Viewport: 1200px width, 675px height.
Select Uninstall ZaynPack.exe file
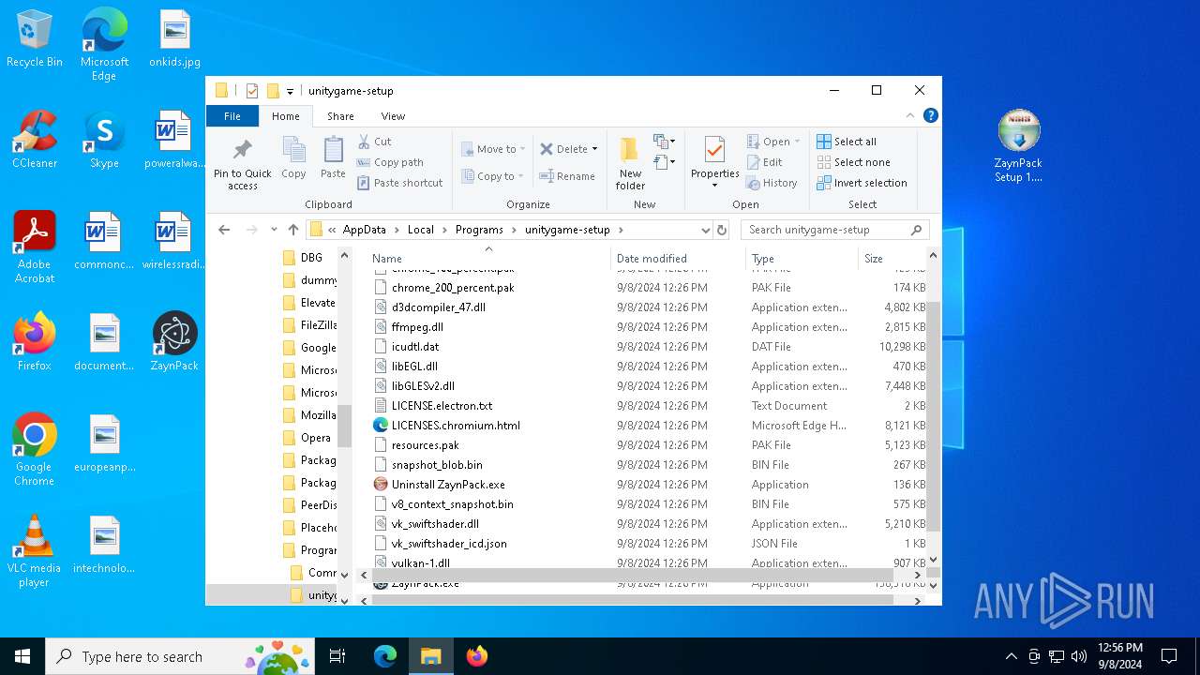(x=448, y=485)
